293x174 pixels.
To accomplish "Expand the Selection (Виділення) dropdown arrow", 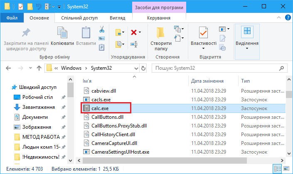I will click(x=247, y=49).
